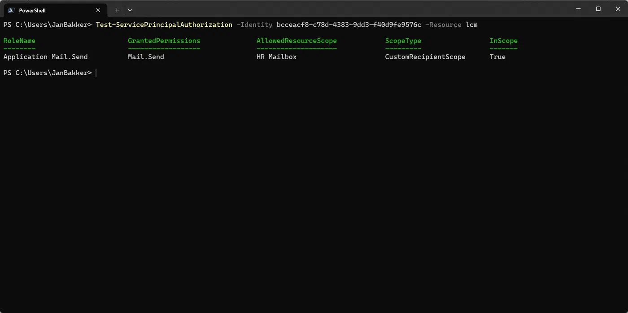Click the InScope column header

504,41
